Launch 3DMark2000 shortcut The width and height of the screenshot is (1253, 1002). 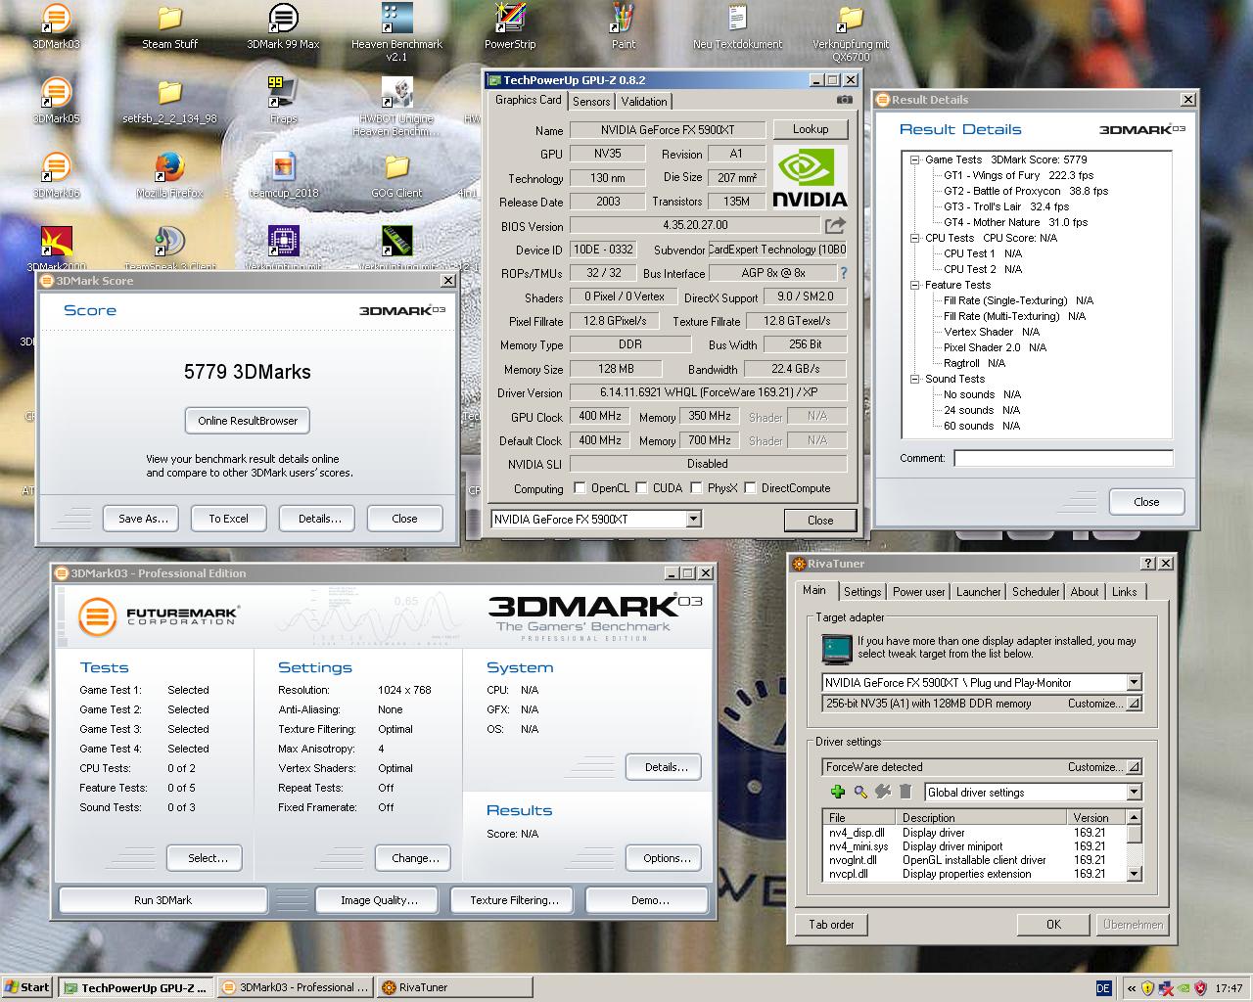pos(56,249)
